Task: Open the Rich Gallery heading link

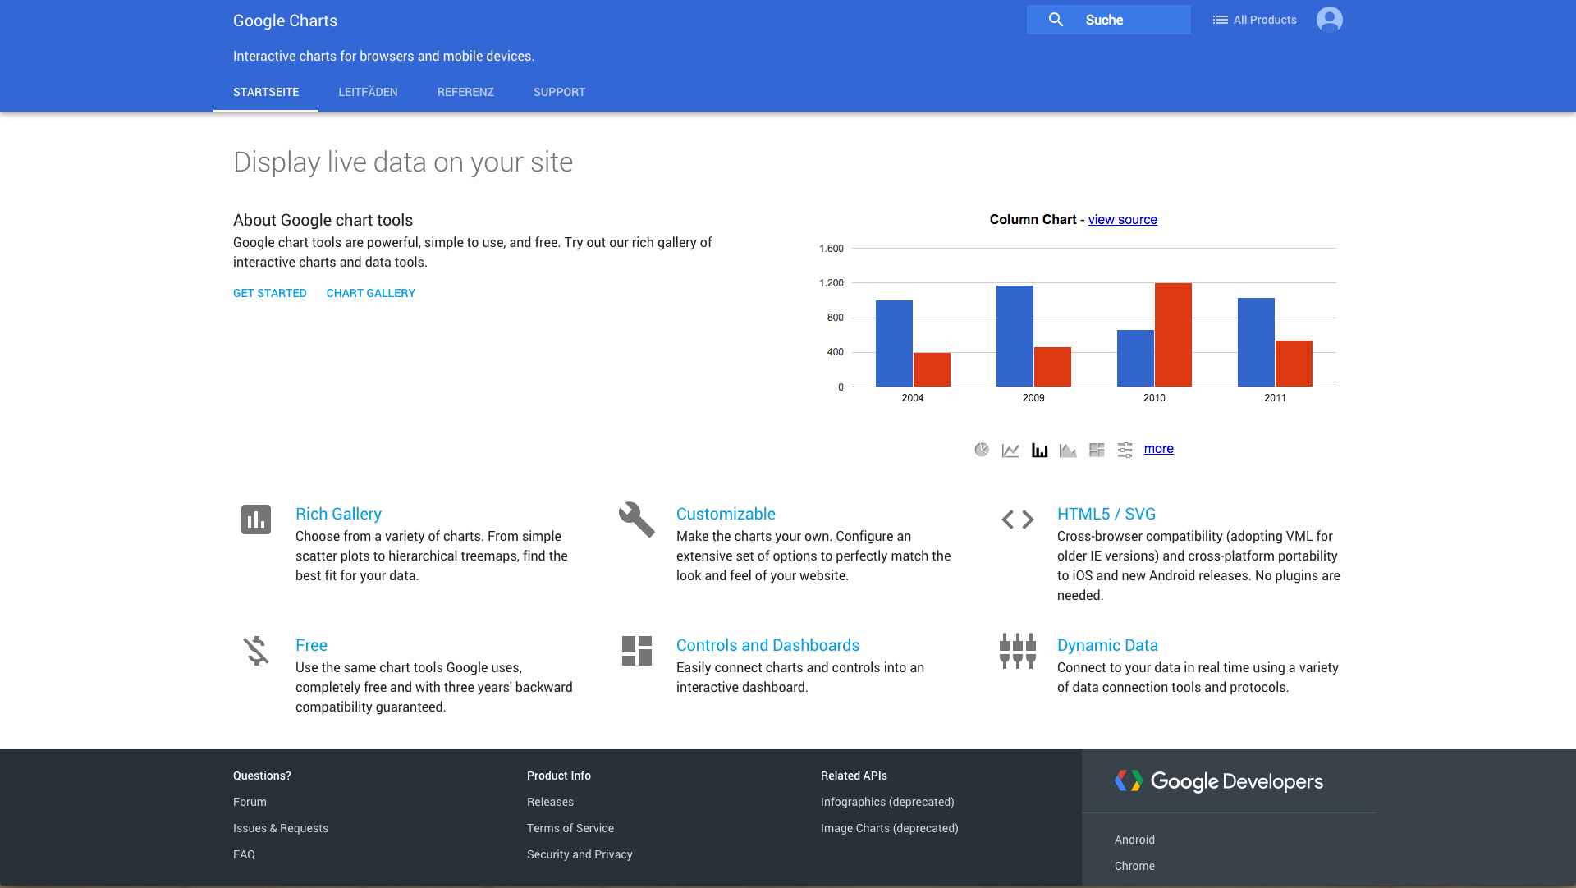Action: 338,514
